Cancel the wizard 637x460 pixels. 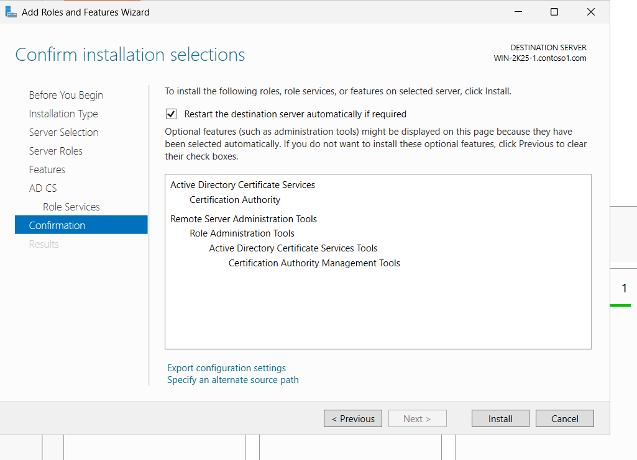[x=565, y=418]
